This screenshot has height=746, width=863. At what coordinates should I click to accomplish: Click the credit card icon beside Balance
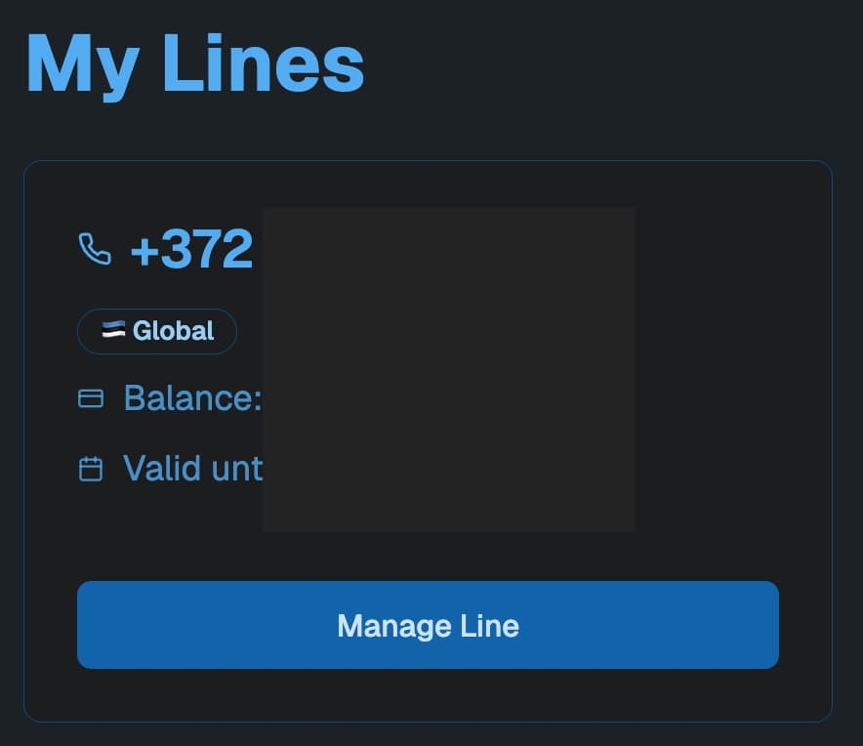pos(91,398)
